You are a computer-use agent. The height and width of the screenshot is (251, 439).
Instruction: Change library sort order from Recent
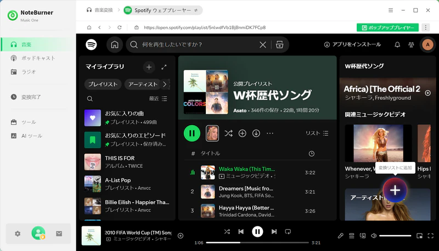click(x=158, y=99)
